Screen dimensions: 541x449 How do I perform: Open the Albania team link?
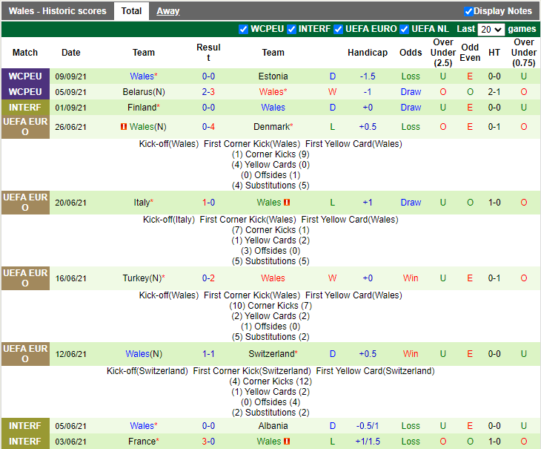pos(273,426)
